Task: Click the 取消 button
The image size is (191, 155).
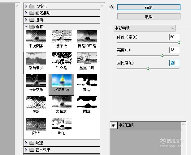Action: [x=149, y=17]
